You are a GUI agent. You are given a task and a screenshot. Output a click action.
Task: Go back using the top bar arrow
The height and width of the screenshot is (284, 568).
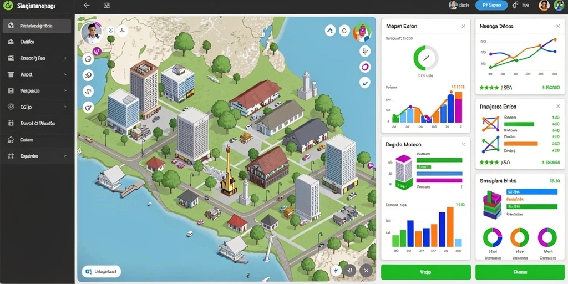86,6
